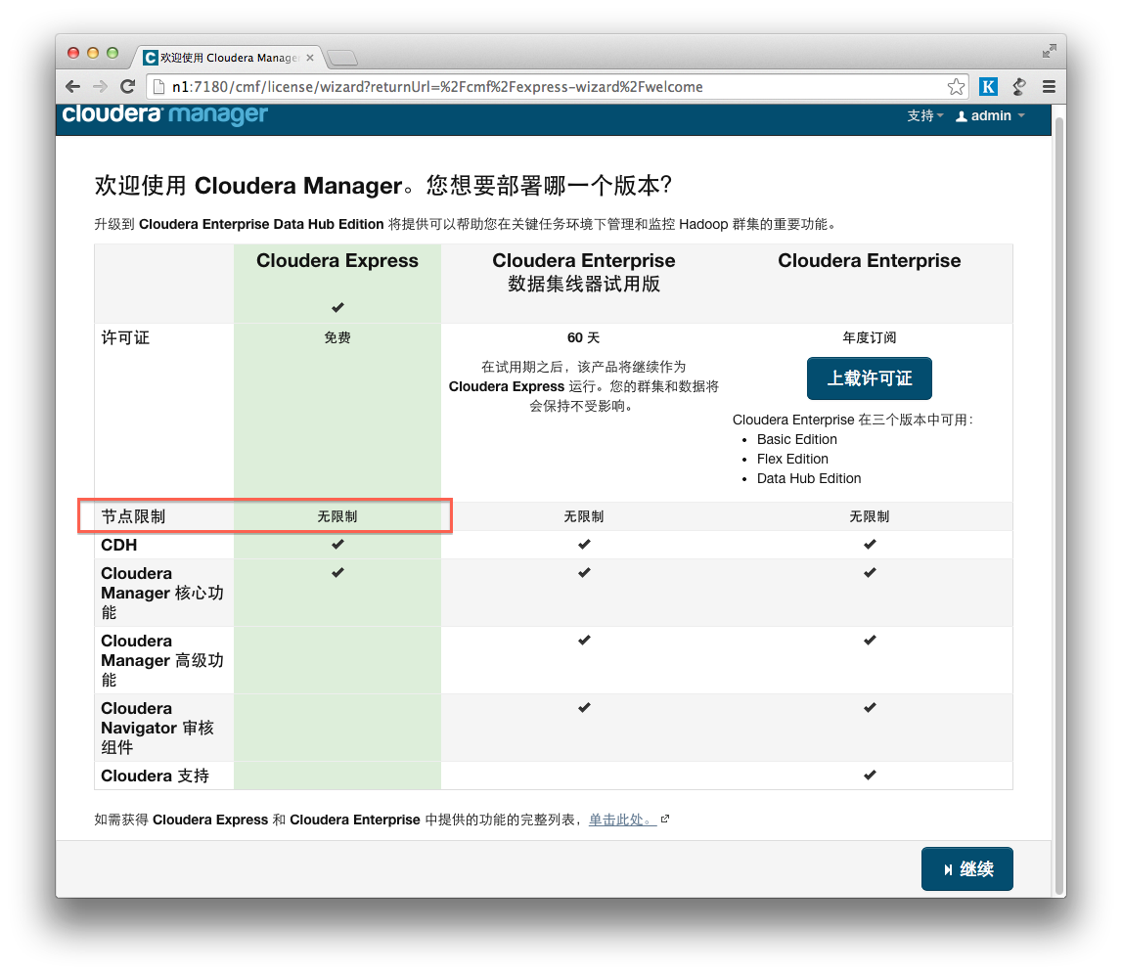This screenshot has height=975, width=1122.
Task: Click the CDH checkmark for Cloudera Express
Action: (x=337, y=545)
